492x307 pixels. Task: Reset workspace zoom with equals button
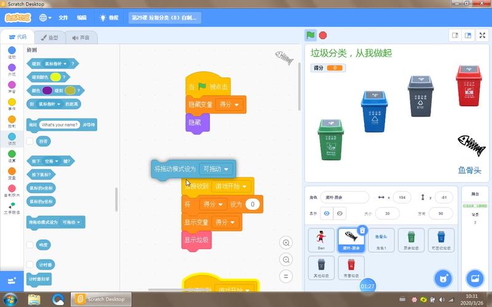tap(286, 276)
